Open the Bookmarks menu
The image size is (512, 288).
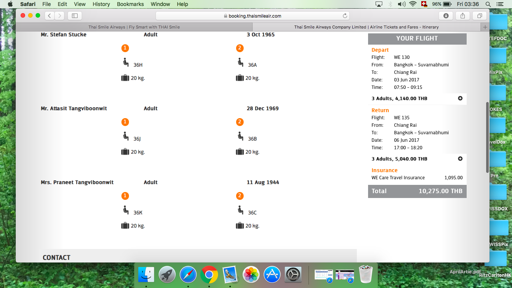coord(130,4)
